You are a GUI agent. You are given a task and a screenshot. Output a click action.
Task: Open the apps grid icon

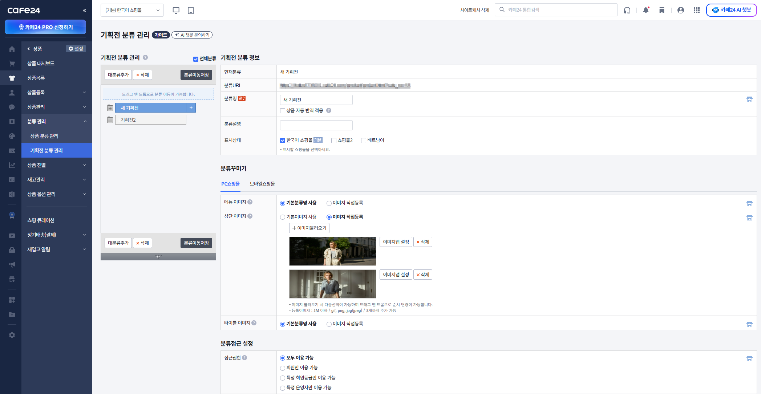[x=696, y=10]
